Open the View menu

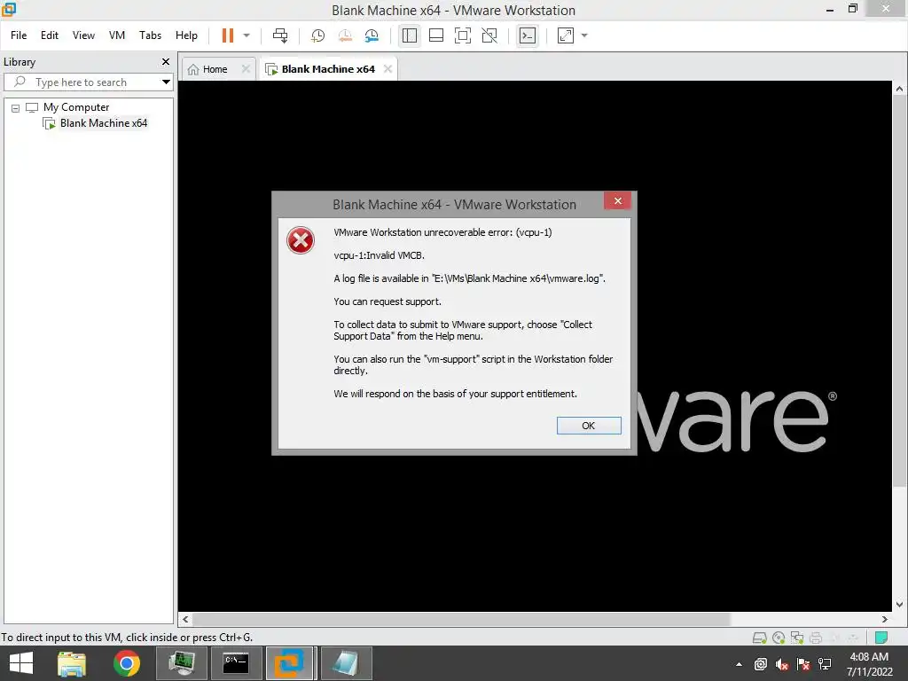click(83, 35)
